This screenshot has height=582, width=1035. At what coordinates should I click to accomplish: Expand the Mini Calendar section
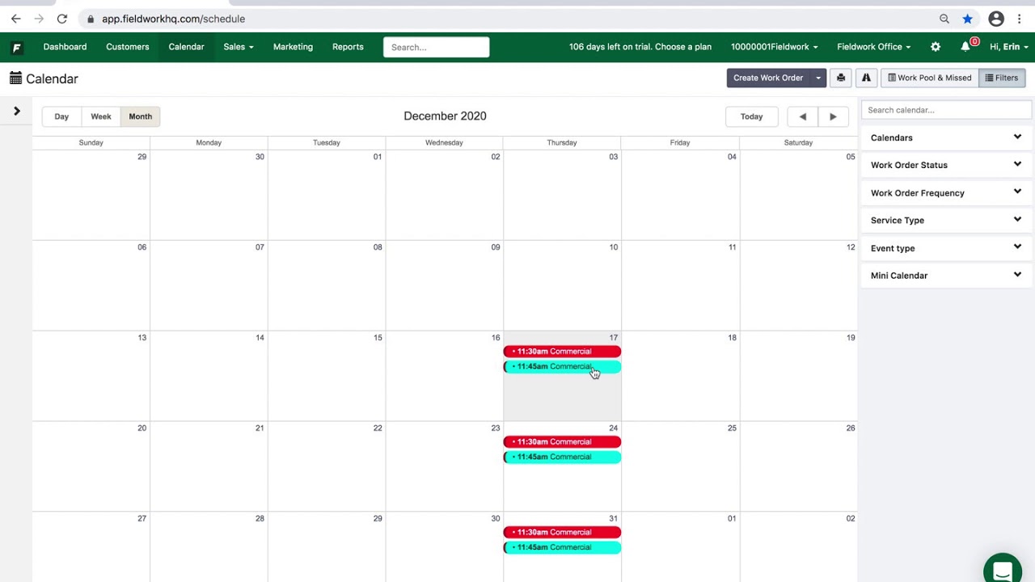(946, 276)
